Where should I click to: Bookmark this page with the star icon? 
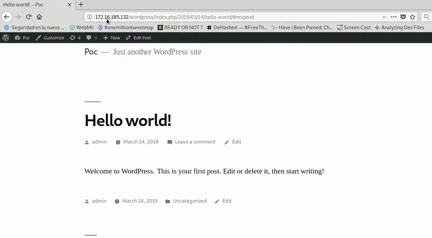click(413, 17)
